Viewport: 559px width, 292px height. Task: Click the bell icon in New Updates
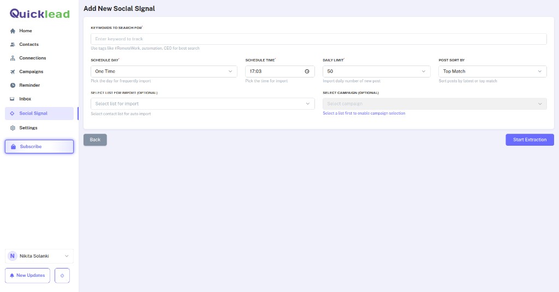[x=12, y=276]
